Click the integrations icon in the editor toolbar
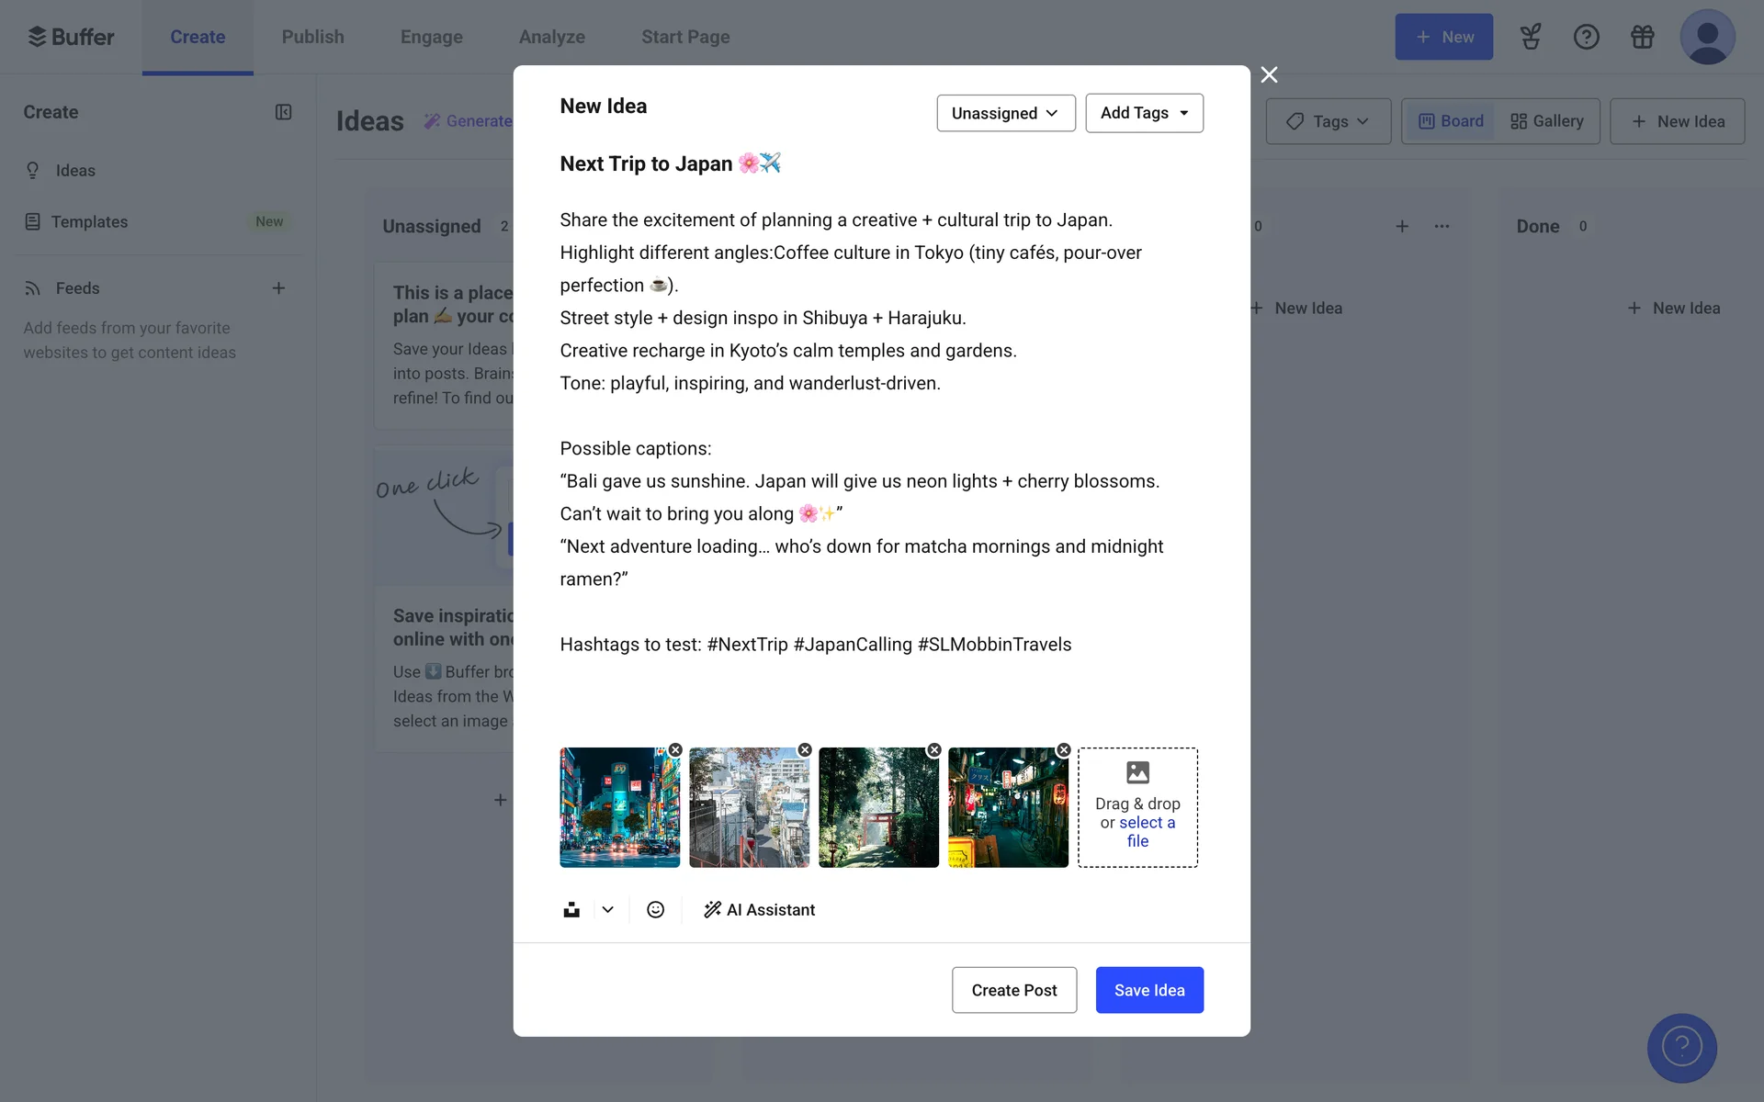 click(x=571, y=909)
